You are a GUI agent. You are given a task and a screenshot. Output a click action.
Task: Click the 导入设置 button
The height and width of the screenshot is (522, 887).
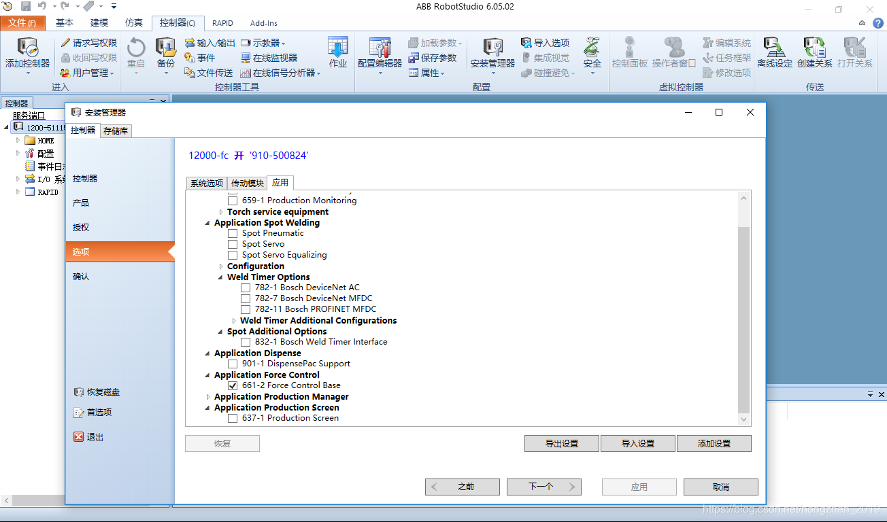[x=638, y=443]
